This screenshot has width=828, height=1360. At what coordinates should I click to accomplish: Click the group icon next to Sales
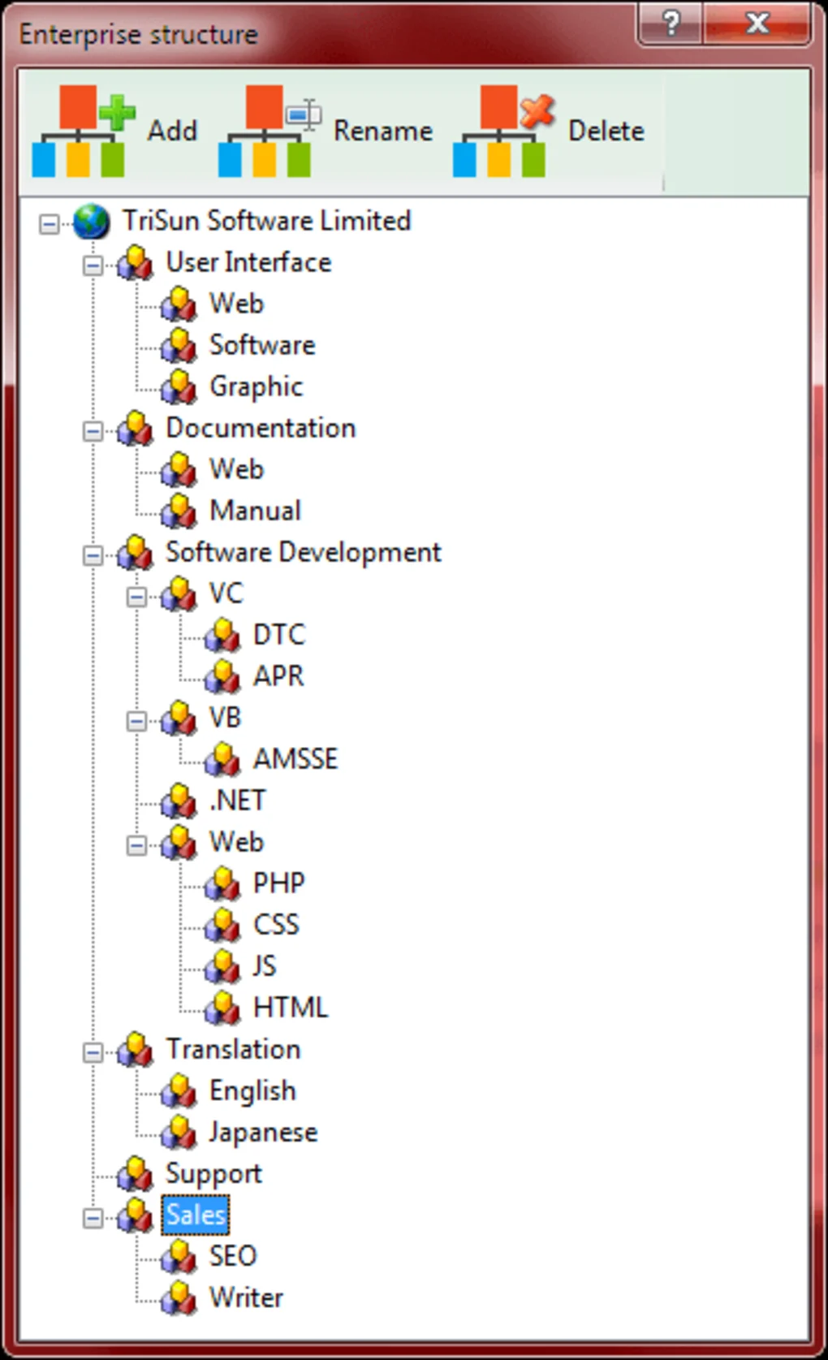tap(135, 1215)
